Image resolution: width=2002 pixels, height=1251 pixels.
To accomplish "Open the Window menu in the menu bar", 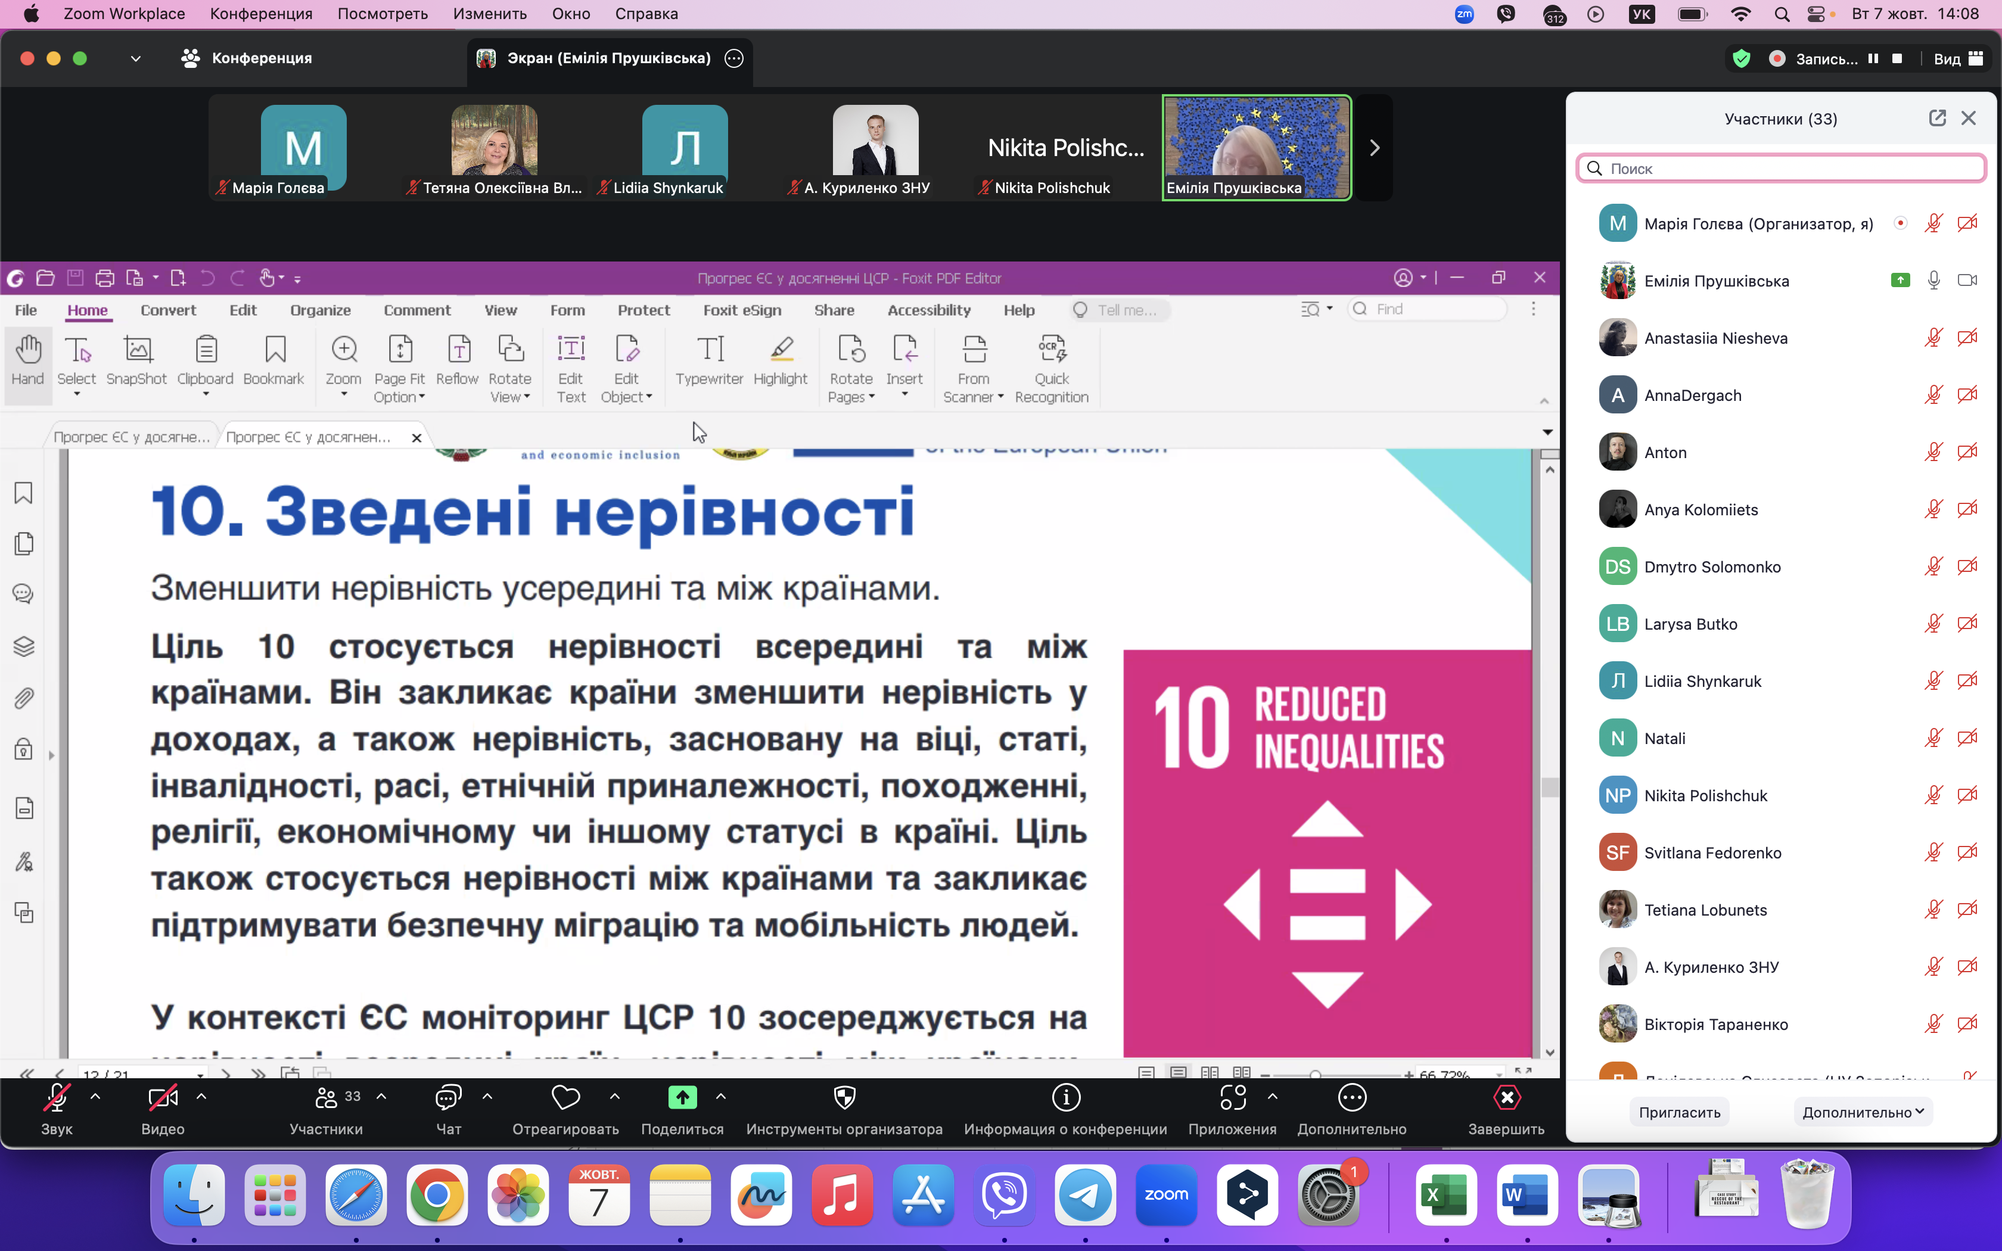I will (x=571, y=14).
